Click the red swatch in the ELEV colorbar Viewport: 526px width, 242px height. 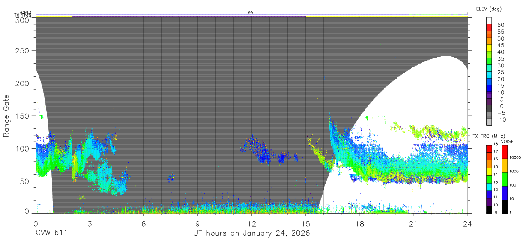pos(490,28)
